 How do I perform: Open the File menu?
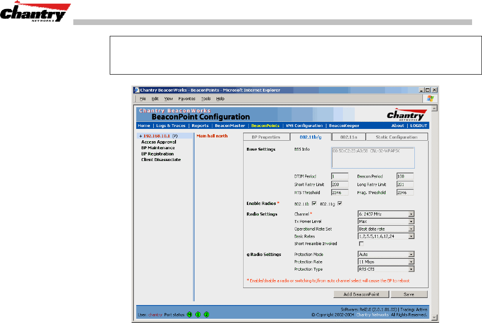143,99
